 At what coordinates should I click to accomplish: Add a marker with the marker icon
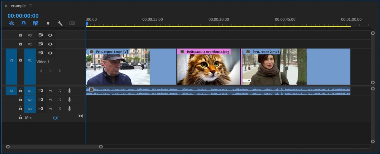(48, 23)
